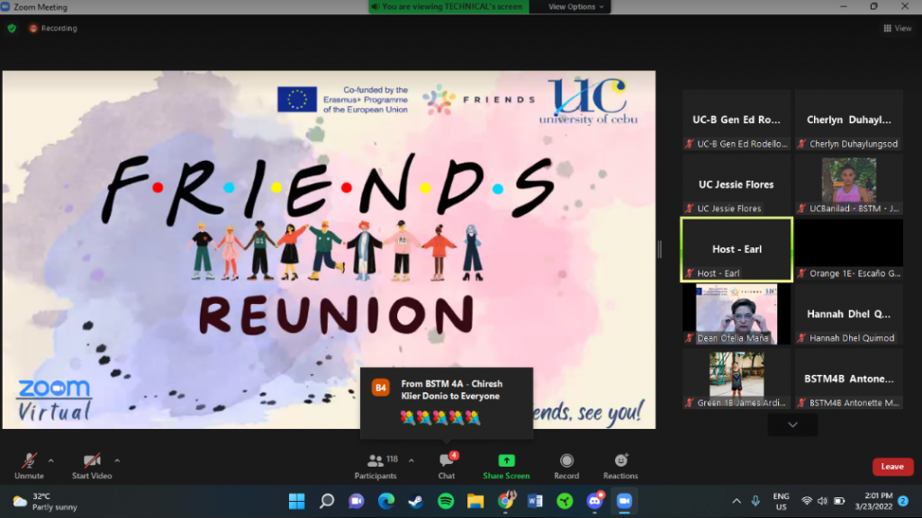Open video options arrow next to Start Video
This screenshot has height=518, width=922.
[117, 461]
